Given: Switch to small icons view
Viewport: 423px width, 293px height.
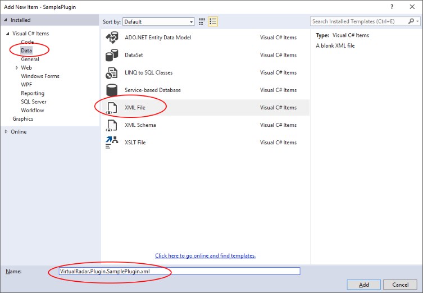Looking at the screenshot, I should pyautogui.click(x=202, y=22).
